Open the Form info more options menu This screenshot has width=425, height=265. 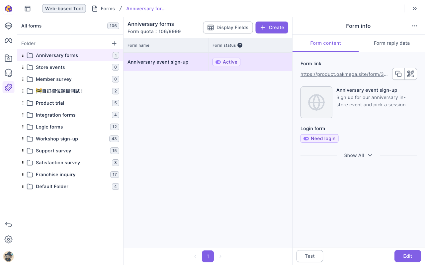[415, 26]
